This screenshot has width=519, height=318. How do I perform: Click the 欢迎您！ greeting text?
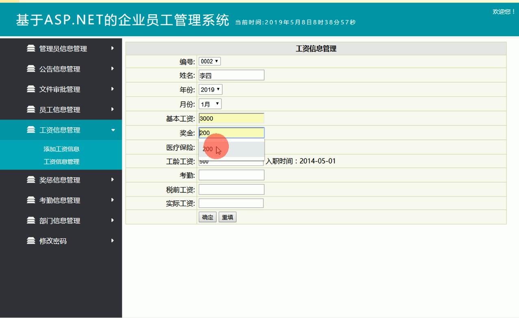[504, 12]
